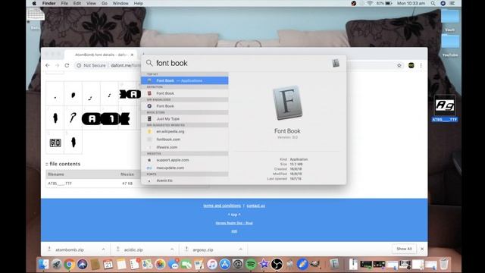Click the large Font Book preview icon
Viewport: 485px width, 273px height.
click(287, 103)
